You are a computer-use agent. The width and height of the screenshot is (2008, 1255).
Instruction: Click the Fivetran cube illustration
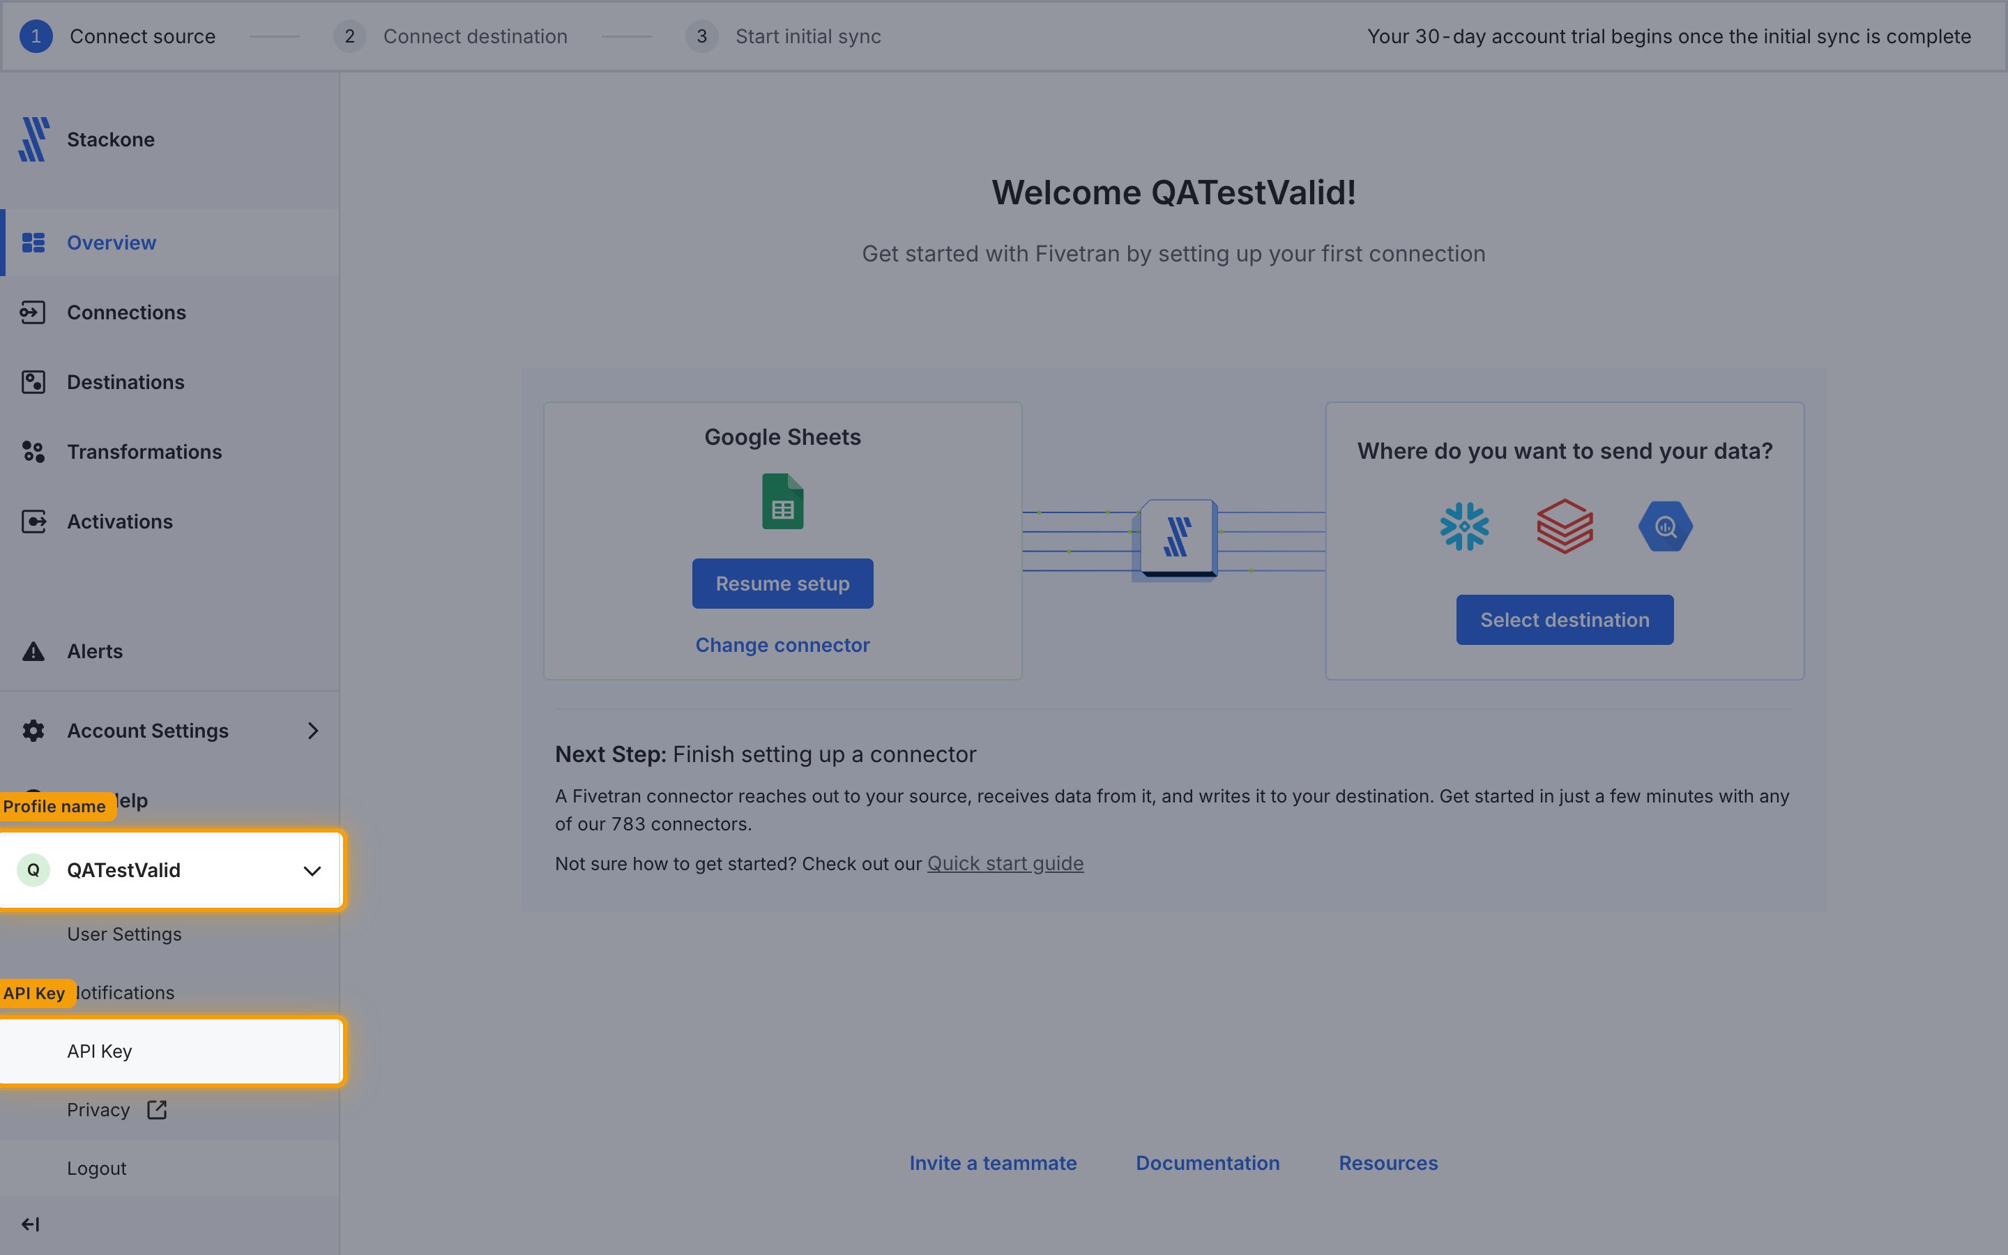tap(1175, 540)
